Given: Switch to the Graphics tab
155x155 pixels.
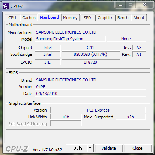Looking at the screenshot, I should [105, 18].
